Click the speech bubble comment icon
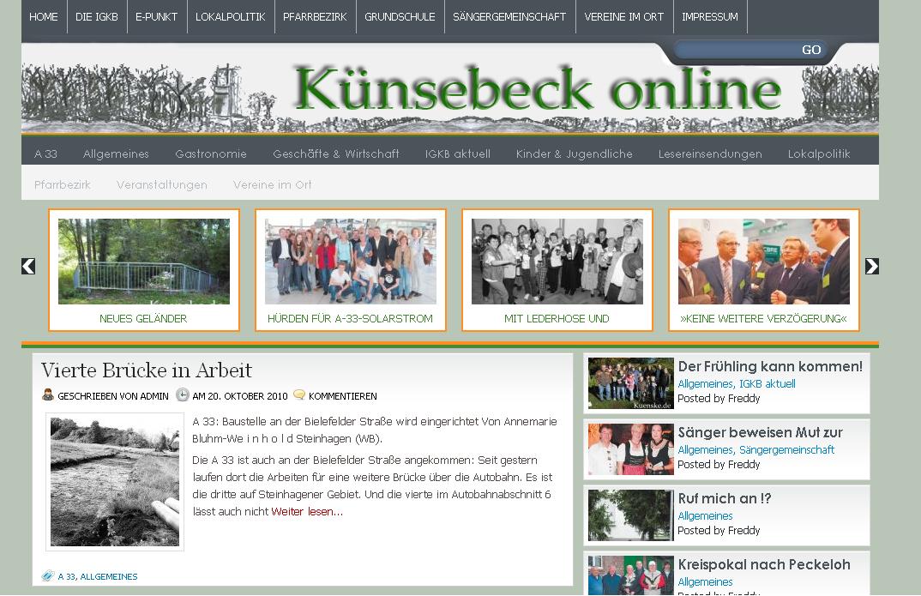 tap(299, 394)
